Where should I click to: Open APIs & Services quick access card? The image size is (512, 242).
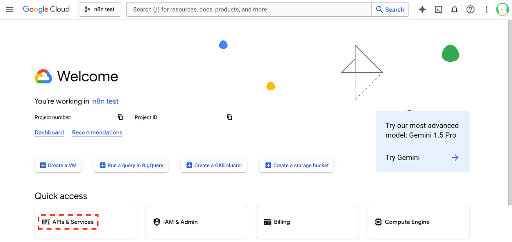[x=86, y=222]
